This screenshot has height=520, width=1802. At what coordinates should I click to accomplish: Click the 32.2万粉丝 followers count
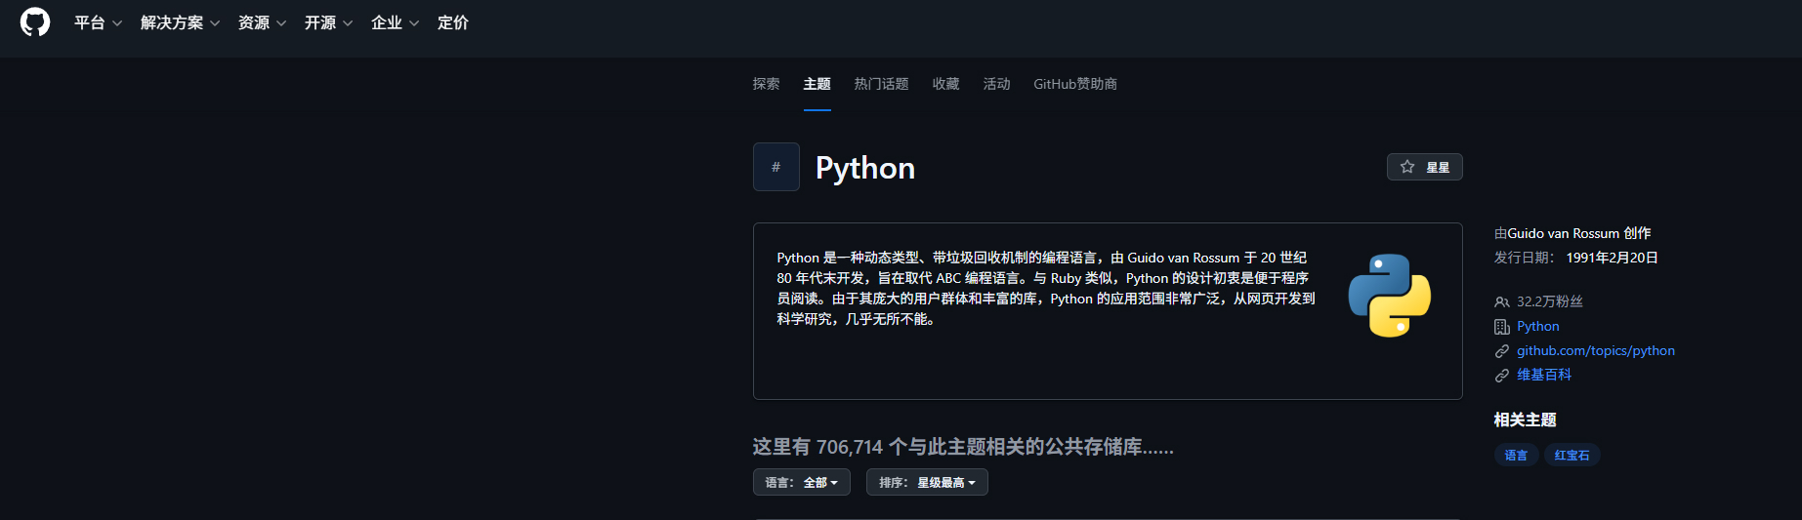coord(1550,301)
